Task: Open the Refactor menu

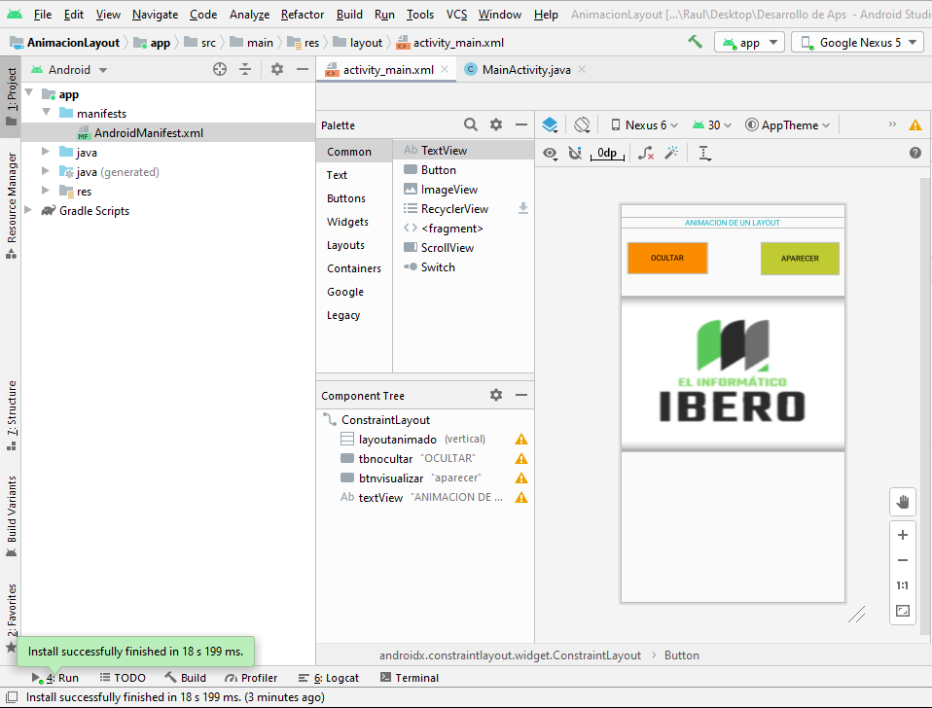Action: point(303,15)
